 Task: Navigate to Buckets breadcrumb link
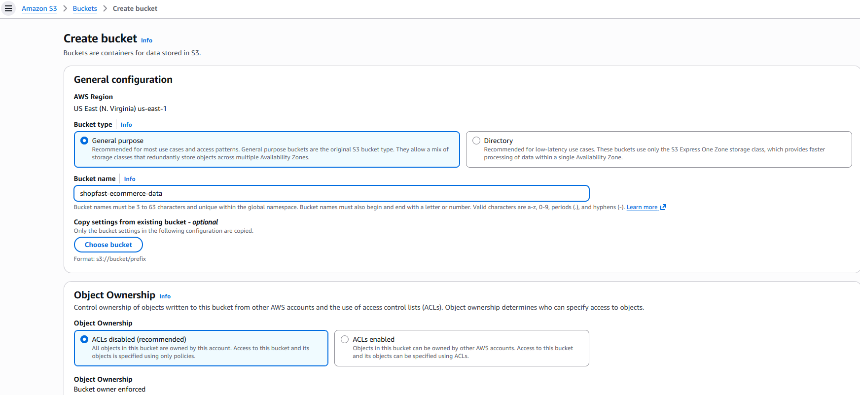coord(85,8)
